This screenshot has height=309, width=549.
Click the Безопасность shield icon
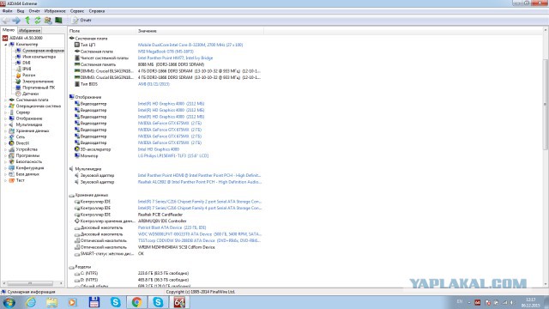(11, 162)
